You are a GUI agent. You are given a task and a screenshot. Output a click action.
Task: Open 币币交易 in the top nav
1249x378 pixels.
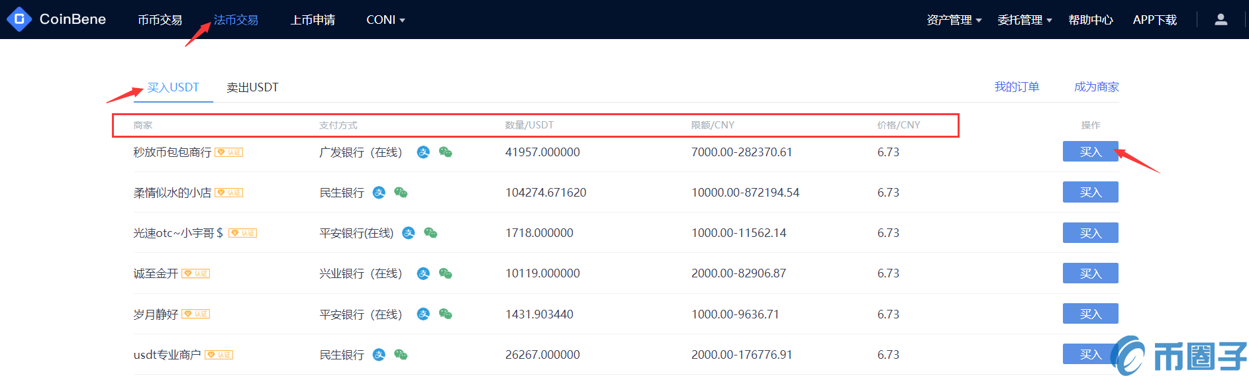pos(160,20)
